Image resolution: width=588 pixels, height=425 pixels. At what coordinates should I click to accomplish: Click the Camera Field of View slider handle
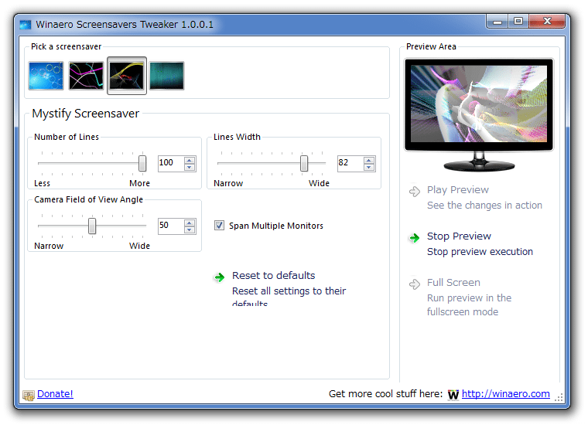[92, 226]
